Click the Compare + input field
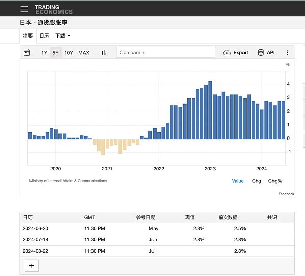Screen dimensions: 305x276 point(165,53)
